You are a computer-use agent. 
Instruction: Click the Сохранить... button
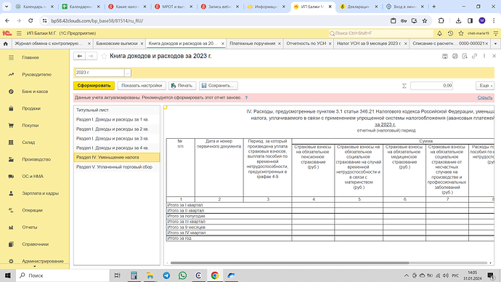[219, 86]
